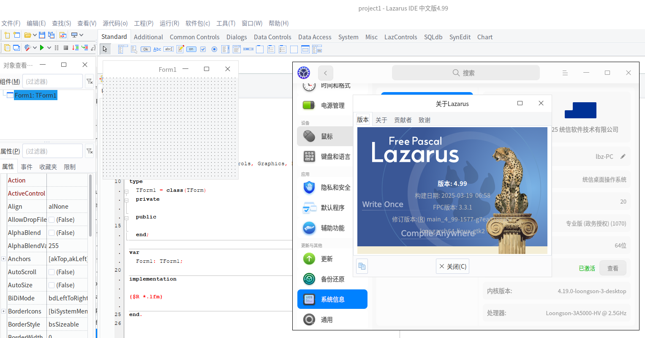Expand the Anchors property
The height and width of the screenshot is (338, 645).
tap(3, 259)
